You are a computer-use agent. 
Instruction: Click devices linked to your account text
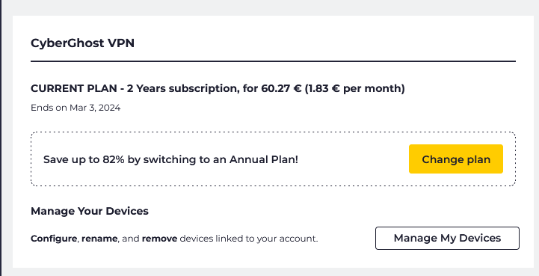[x=249, y=239]
